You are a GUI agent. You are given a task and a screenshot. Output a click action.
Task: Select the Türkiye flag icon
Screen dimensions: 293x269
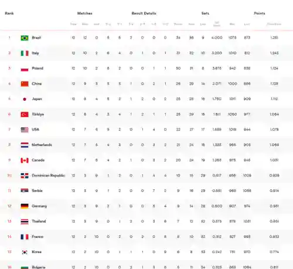[25, 114]
